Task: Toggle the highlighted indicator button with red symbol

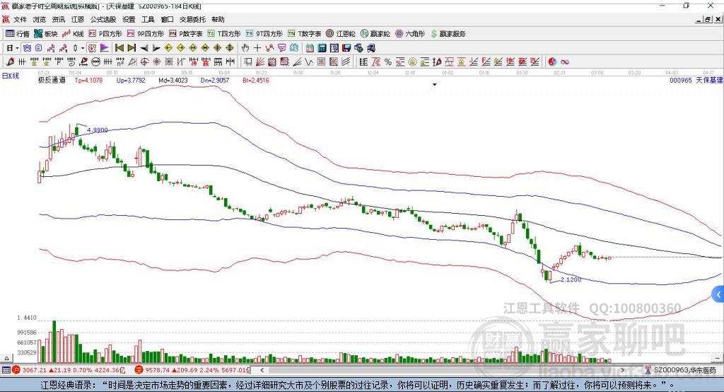Action: (x=93, y=48)
